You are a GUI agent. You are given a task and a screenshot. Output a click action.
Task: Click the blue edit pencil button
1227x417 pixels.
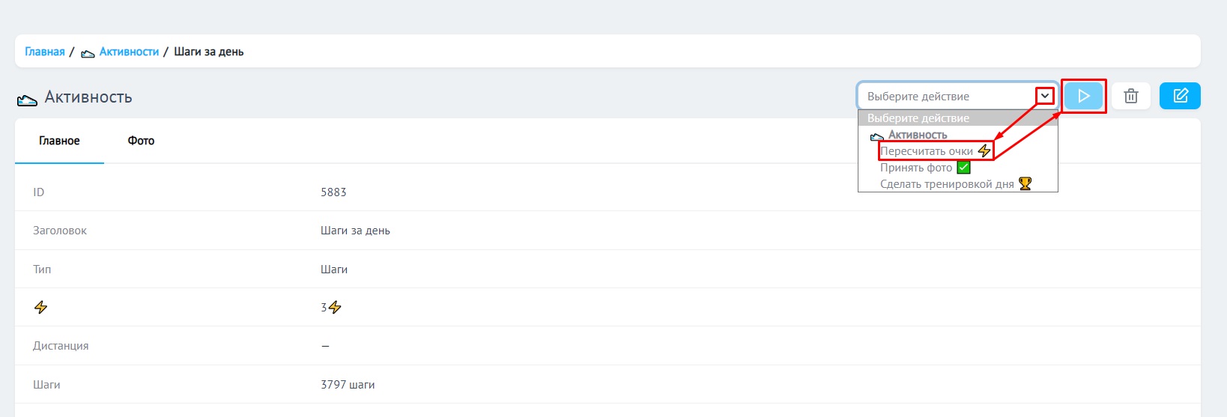[x=1180, y=96]
